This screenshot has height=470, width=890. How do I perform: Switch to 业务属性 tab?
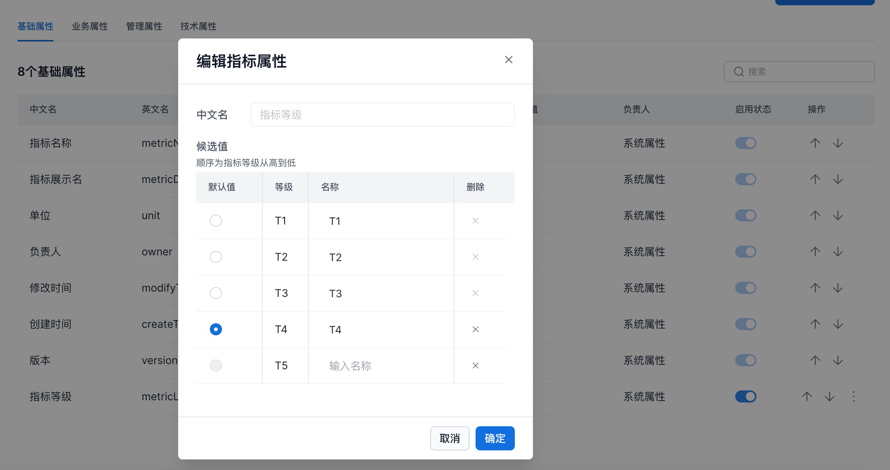tap(89, 26)
